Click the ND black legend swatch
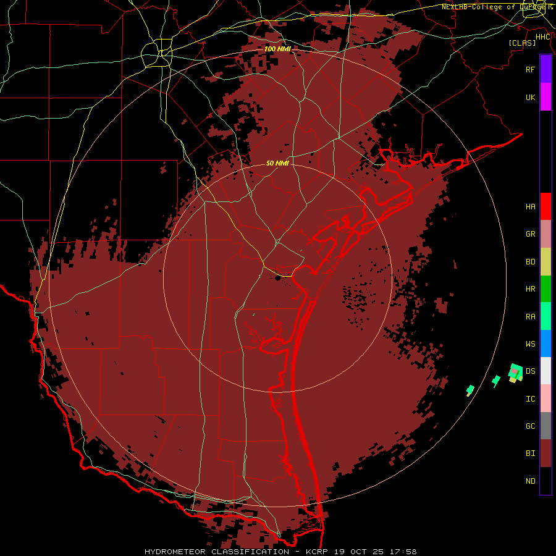556x556 pixels. [x=545, y=481]
